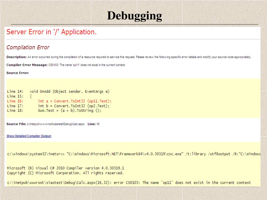The image size is (267, 200).
Task: Click the red Line 16 error code row
Action: (59, 101)
